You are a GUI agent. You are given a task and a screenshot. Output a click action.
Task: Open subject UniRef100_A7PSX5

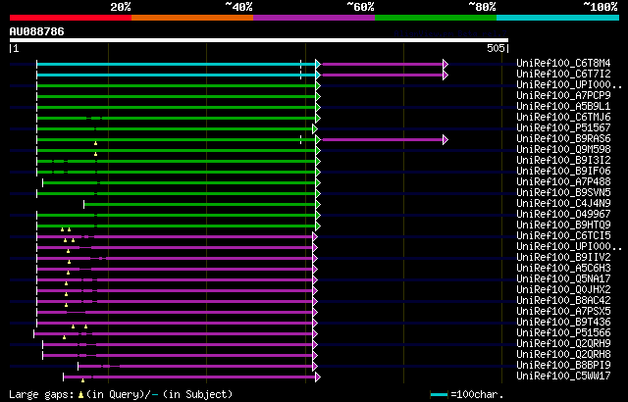(563, 312)
